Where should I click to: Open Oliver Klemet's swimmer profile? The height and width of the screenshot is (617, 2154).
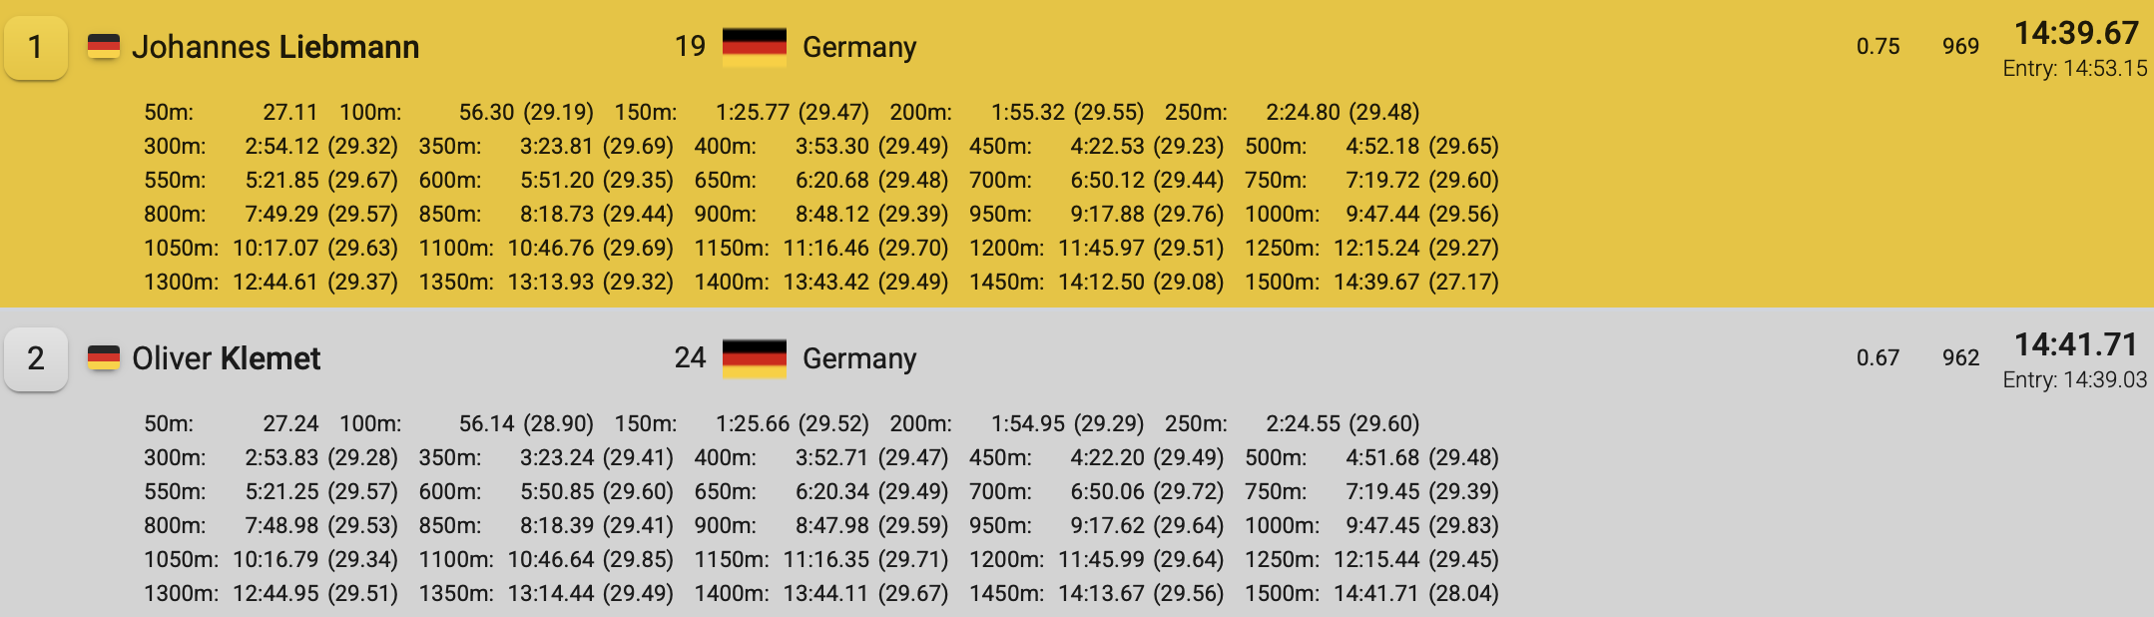(x=227, y=358)
